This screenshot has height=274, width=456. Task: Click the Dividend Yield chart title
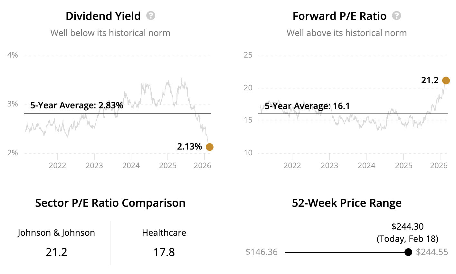[103, 16]
